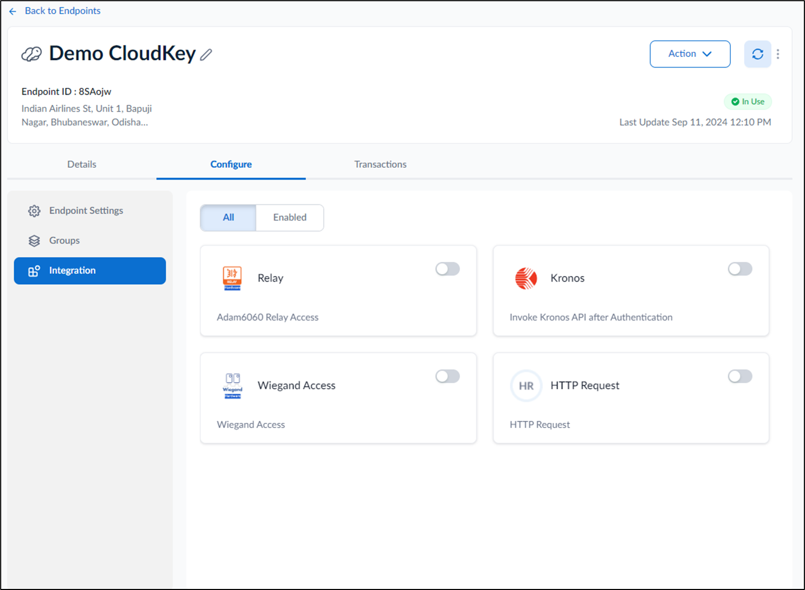Open Endpoint Settings in the sidebar

pyautogui.click(x=90, y=211)
